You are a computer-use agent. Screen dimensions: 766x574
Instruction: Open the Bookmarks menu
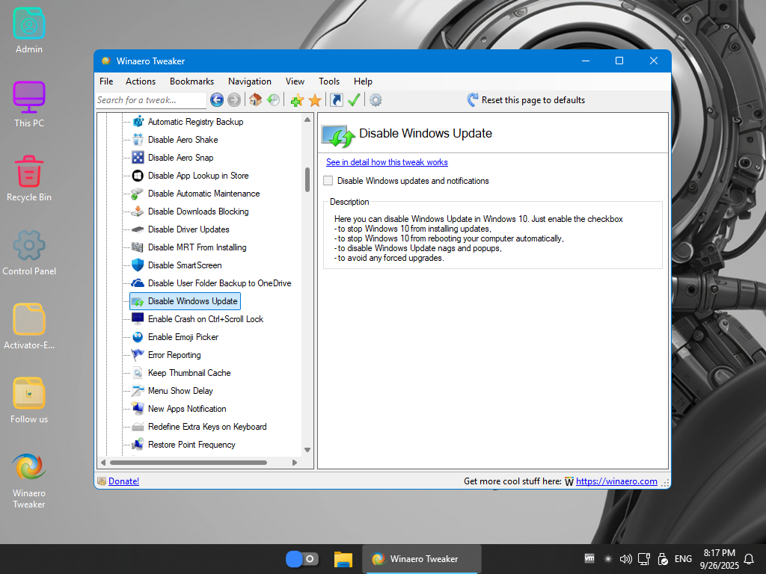pos(191,81)
